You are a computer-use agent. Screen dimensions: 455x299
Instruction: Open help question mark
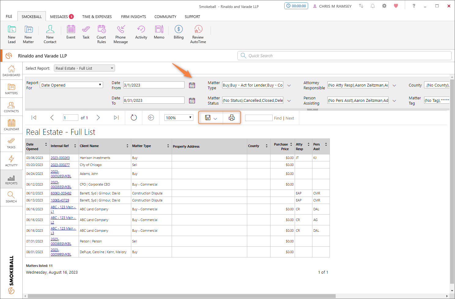point(414,6)
